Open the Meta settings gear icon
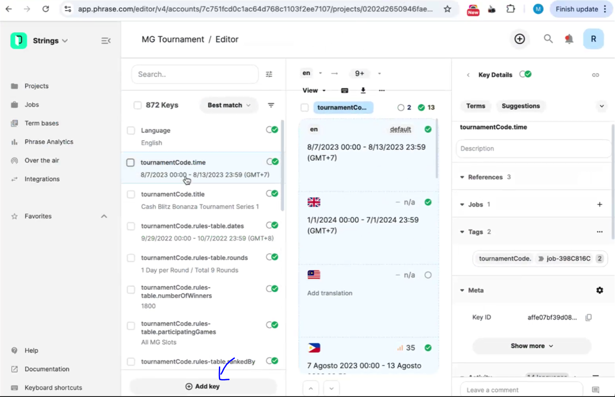Viewport: 615px width, 397px height. (599, 290)
